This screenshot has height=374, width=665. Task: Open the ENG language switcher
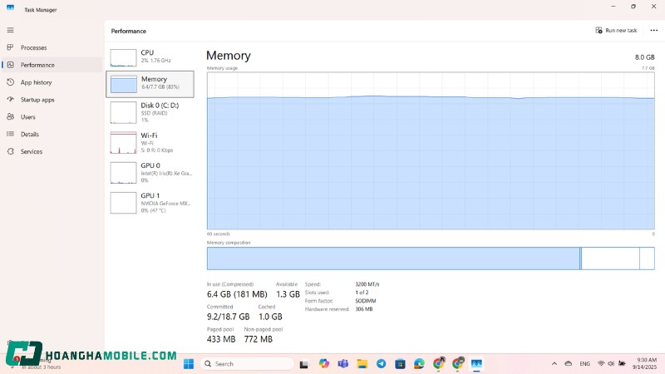pos(584,364)
